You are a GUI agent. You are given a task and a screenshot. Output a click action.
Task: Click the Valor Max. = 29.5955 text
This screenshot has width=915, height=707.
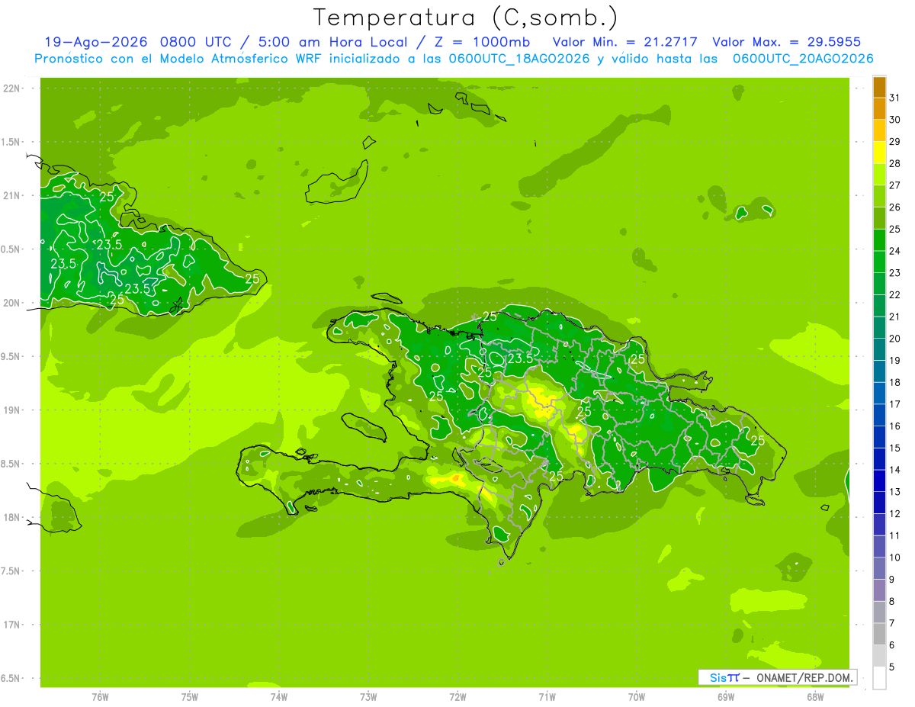click(786, 42)
